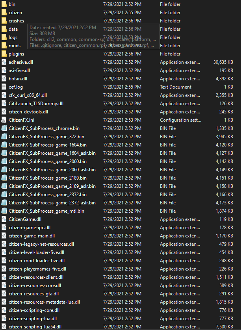Click the 1,335 KB size of chrome.bin
Screen dimensions: 241x330
pos(224,128)
